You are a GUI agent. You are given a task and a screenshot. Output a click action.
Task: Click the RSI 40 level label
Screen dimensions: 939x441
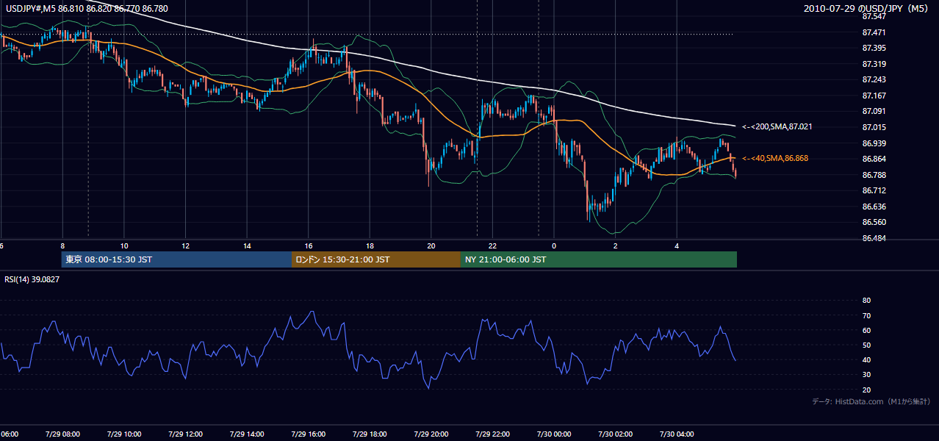866,359
